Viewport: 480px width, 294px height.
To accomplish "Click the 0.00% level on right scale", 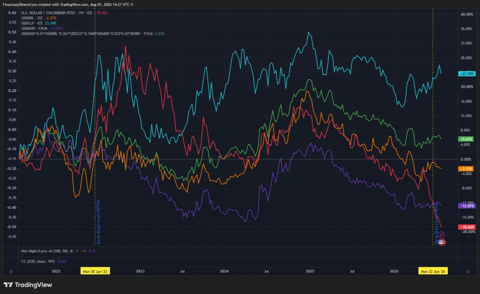I will click(466, 159).
